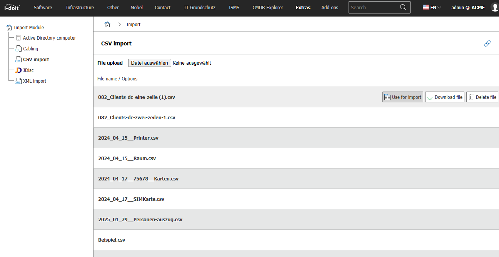Select CSV import in tree
The width and height of the screenshot is (499, 257).
36,60
